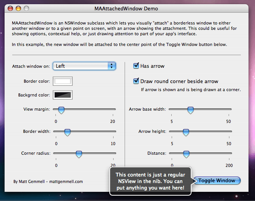
Task: Click the Distance slider handle
Action: 186,154
